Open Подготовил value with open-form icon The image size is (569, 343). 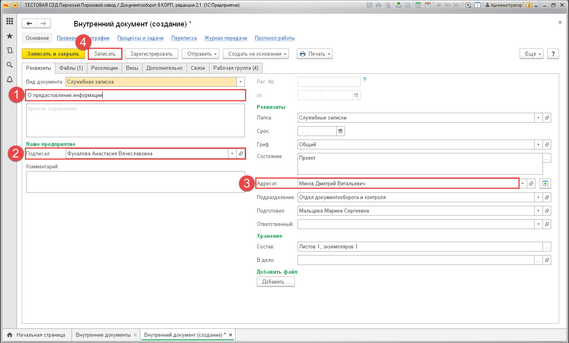point(547,211)
